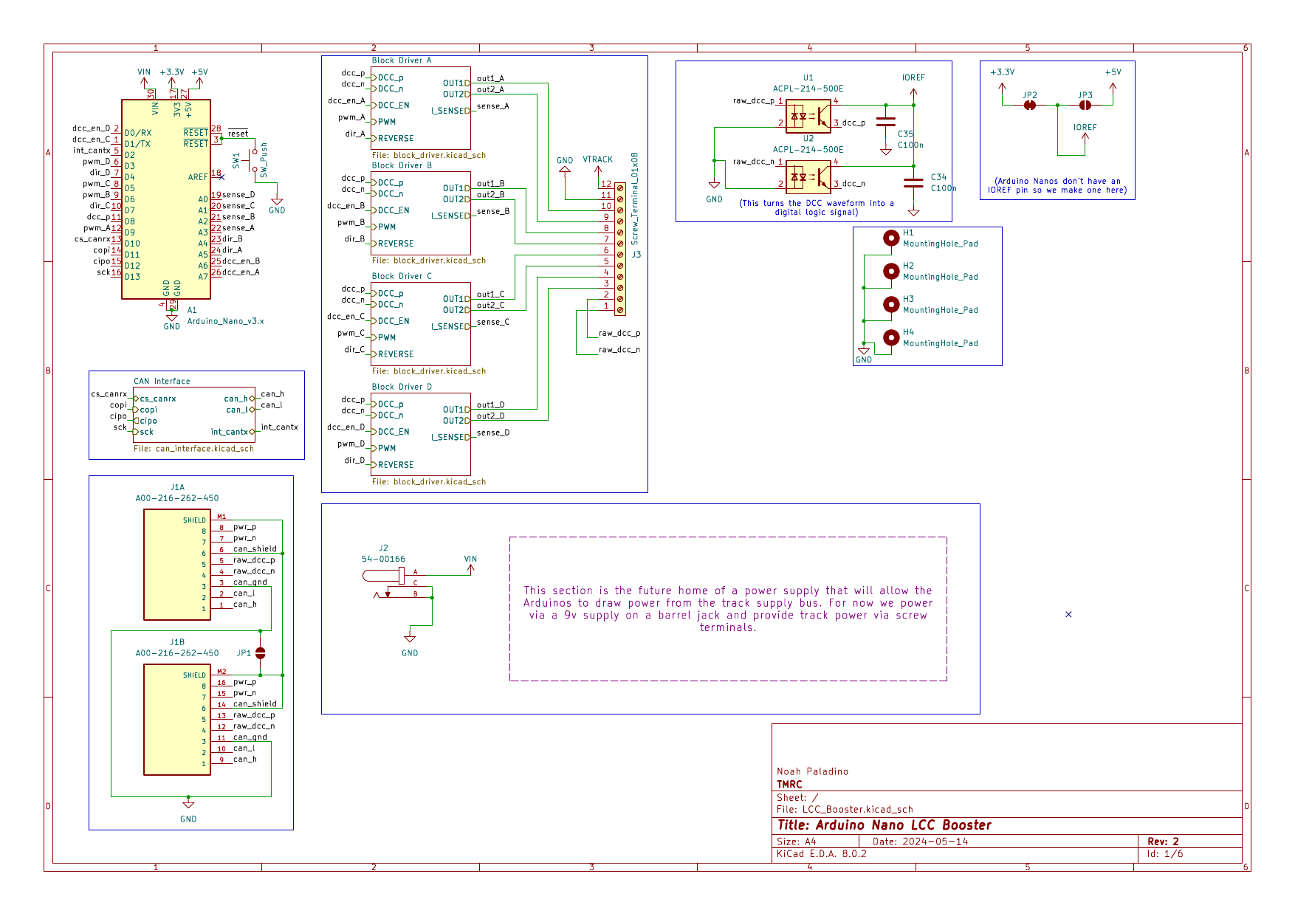Click the +5V symbol next to JP3
This screenshot has height=916, width=1295.
point(1113,80)
